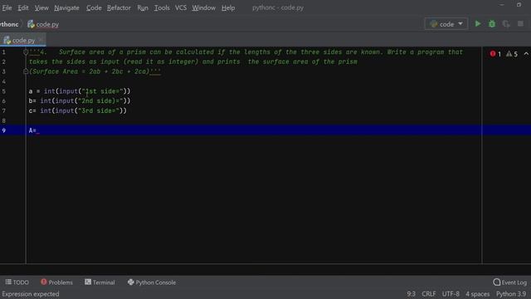Run the code configuration with green play icon
The image size is (531, 299).
pyautogui.click(x=478, y=24)
